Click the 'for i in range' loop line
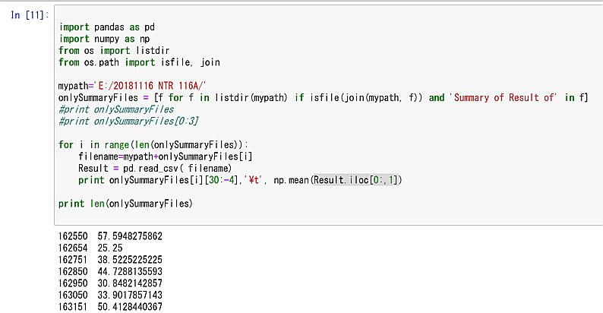Screen dimensions: 603x313 (x=153, y=145)
